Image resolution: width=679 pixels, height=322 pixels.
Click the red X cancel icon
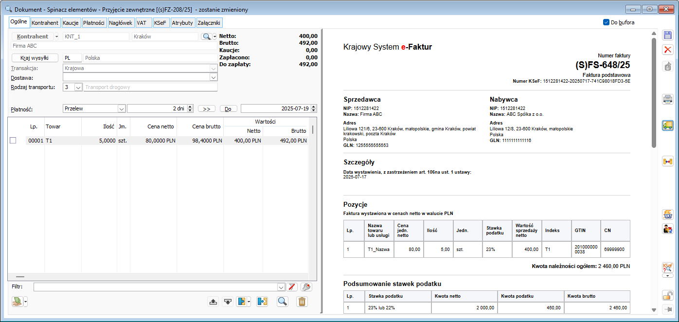tap(668, 50)
